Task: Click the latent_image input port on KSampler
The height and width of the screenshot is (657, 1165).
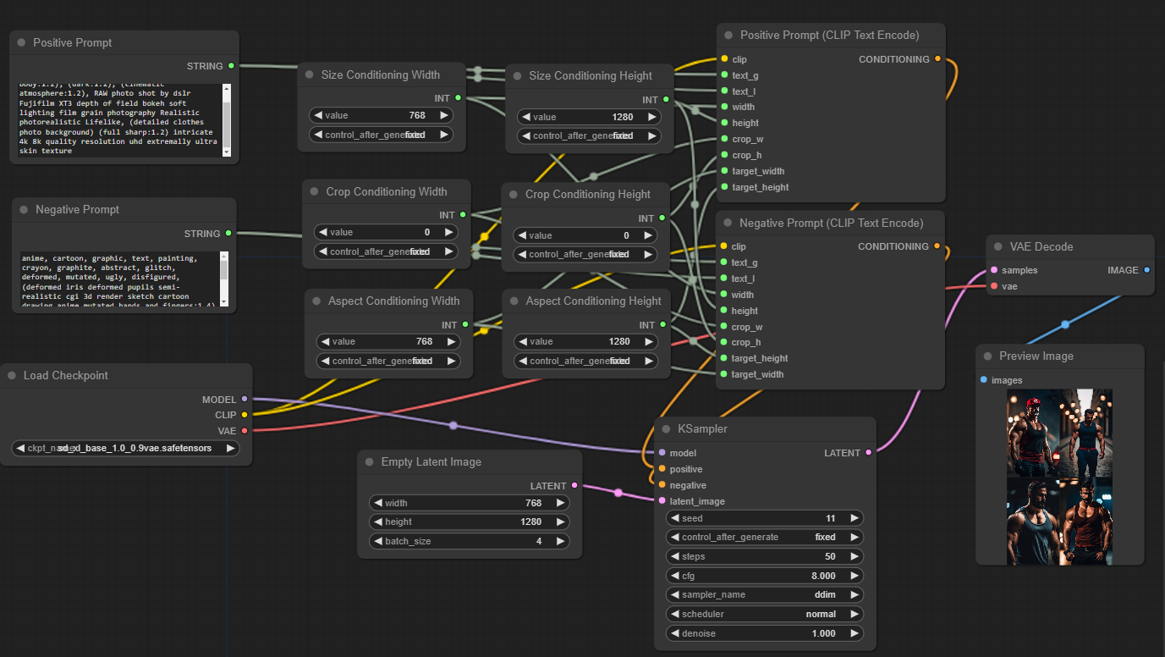Action: pos(661,501)
